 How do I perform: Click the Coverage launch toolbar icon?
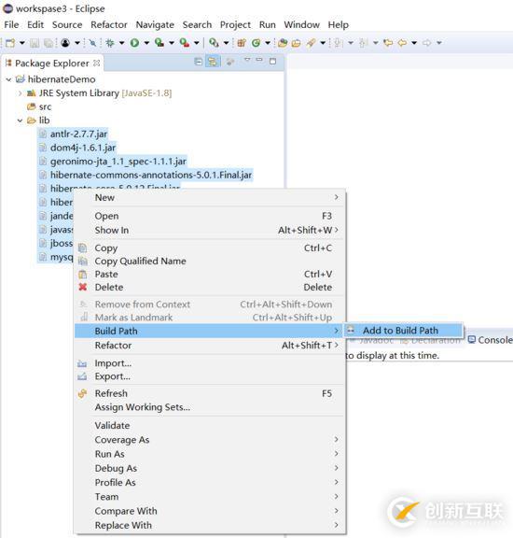coord(159,43)
